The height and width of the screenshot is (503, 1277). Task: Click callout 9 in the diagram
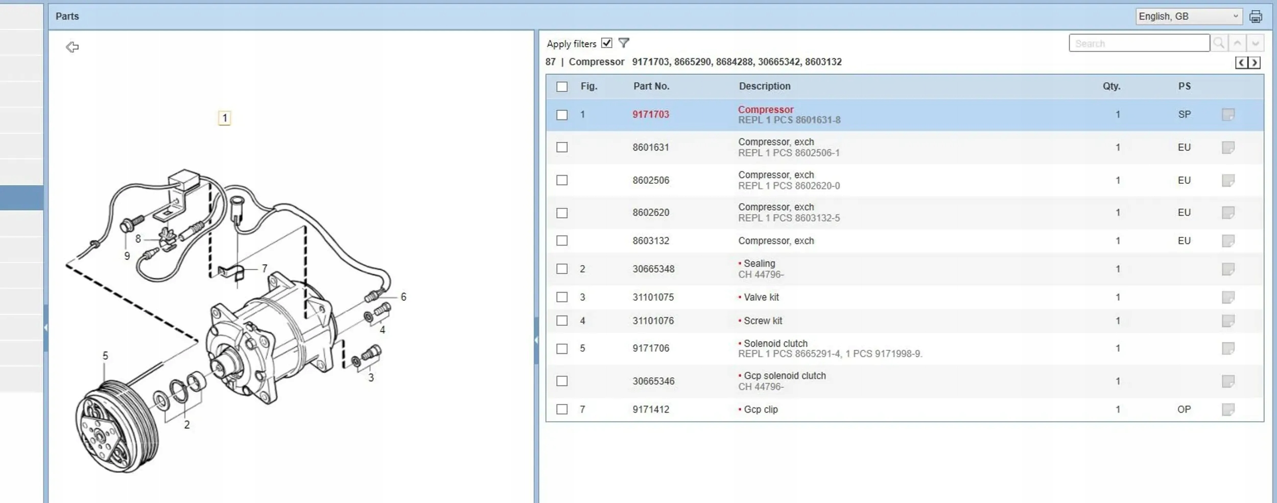click(x=127, y=256)
